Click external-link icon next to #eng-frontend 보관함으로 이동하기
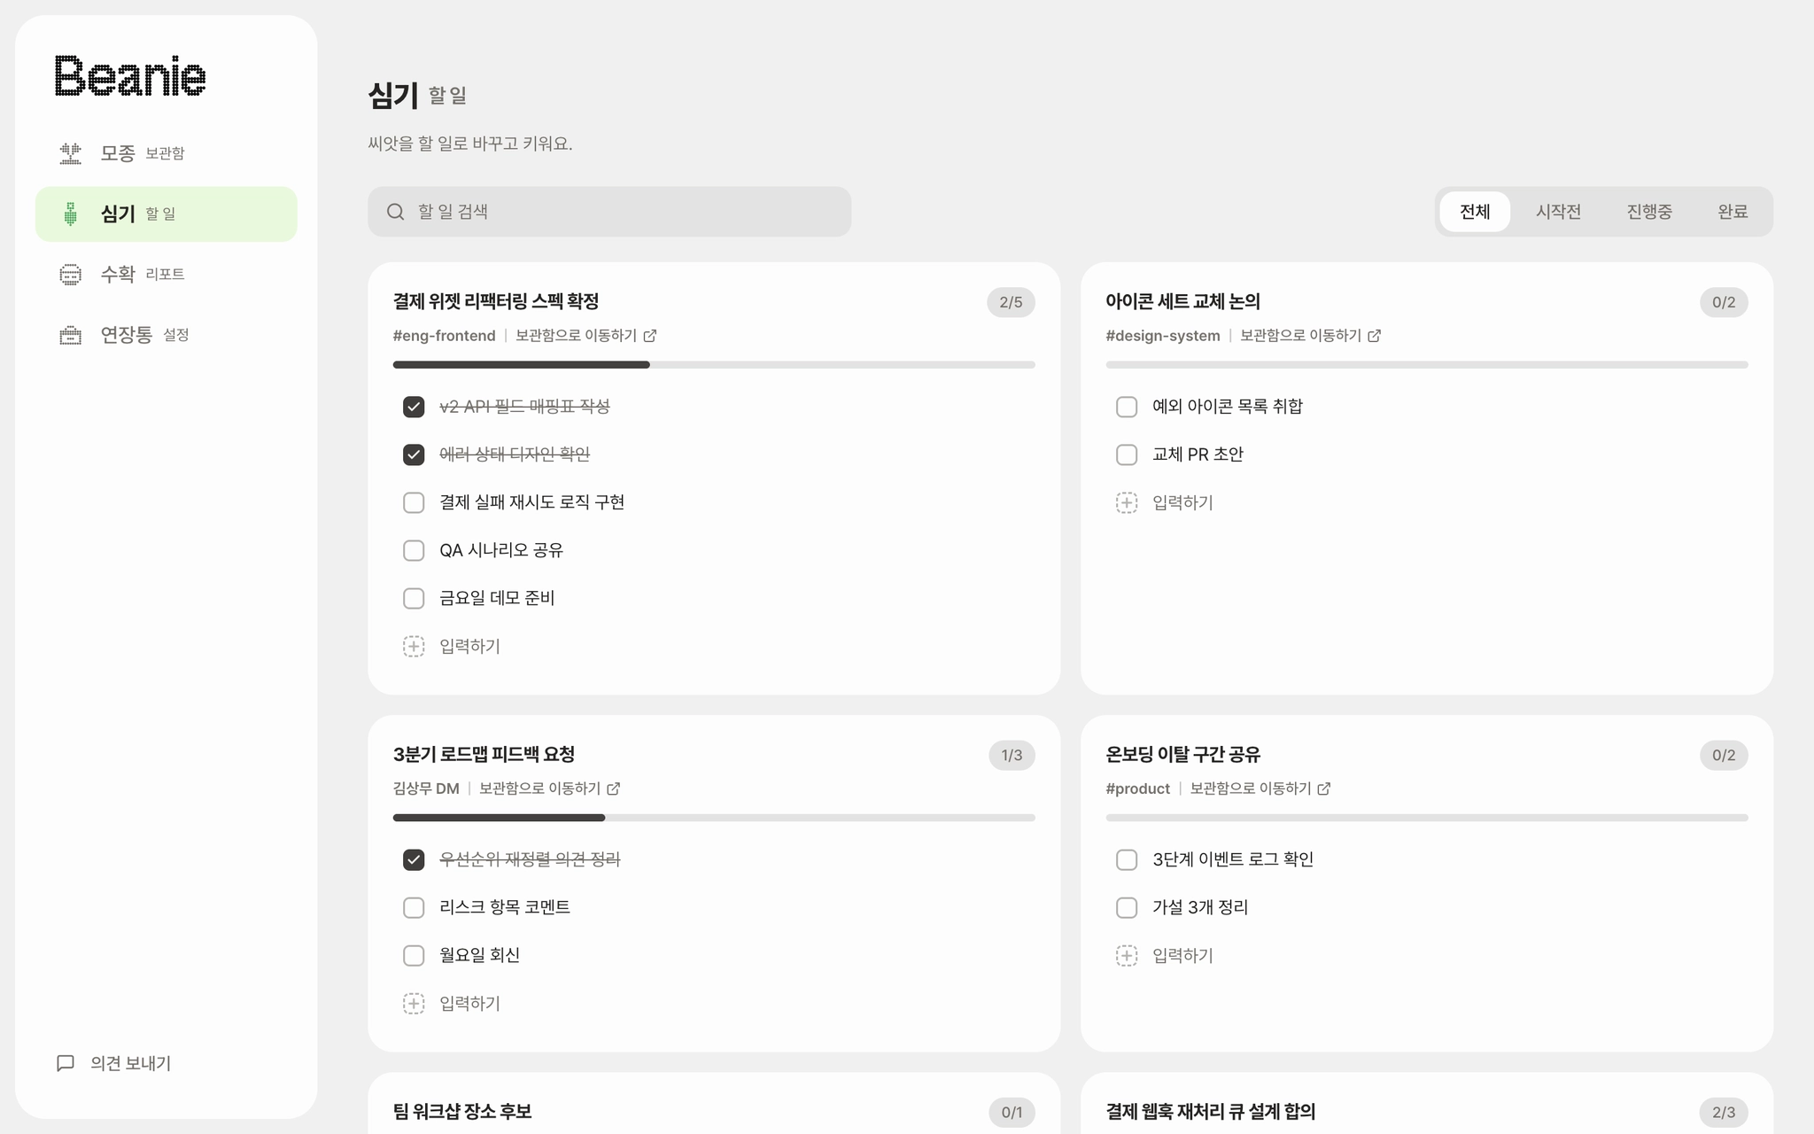1814x1134 pixels. [650, 336]
